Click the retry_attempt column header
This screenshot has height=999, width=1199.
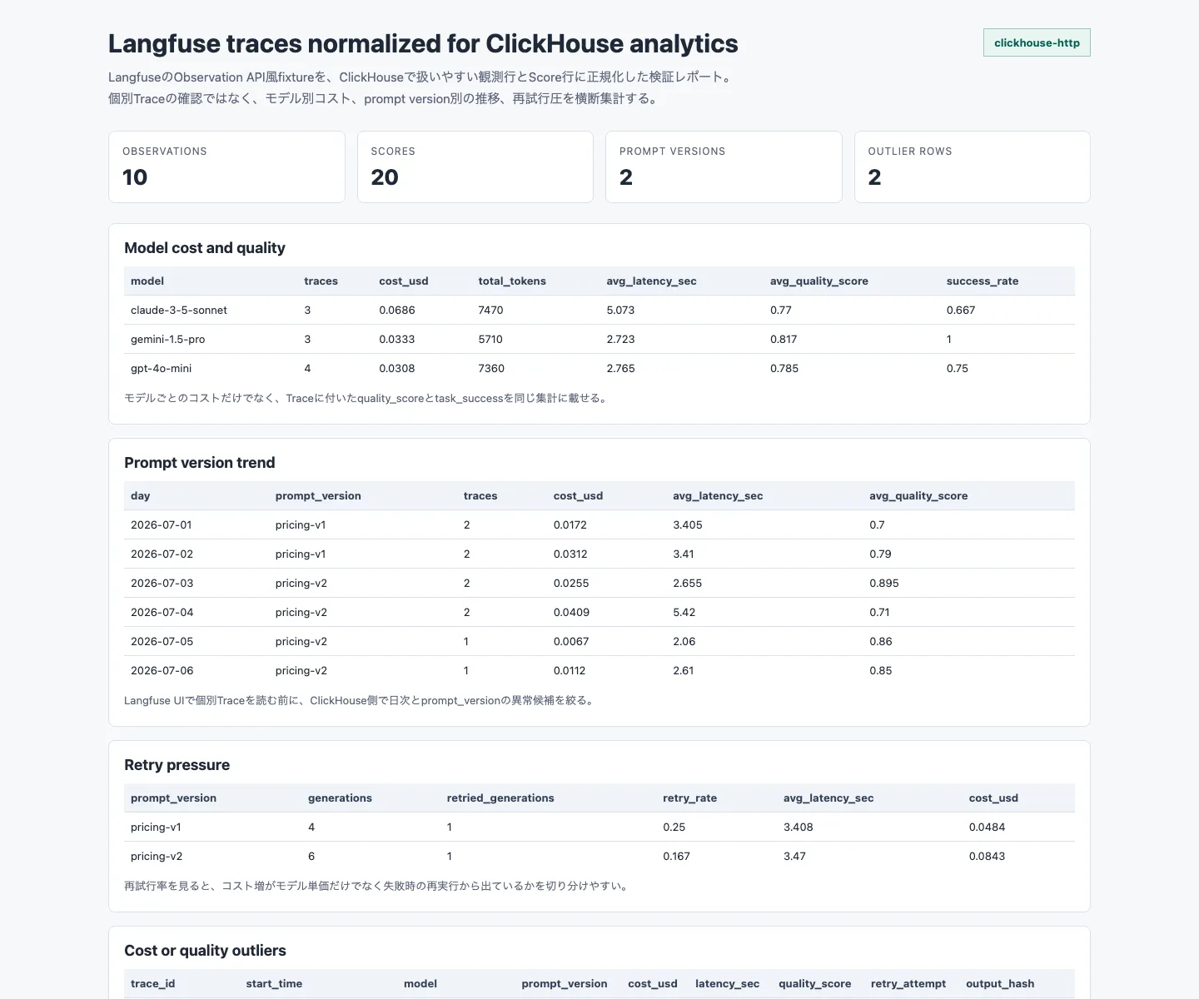[x=908, y=984]
